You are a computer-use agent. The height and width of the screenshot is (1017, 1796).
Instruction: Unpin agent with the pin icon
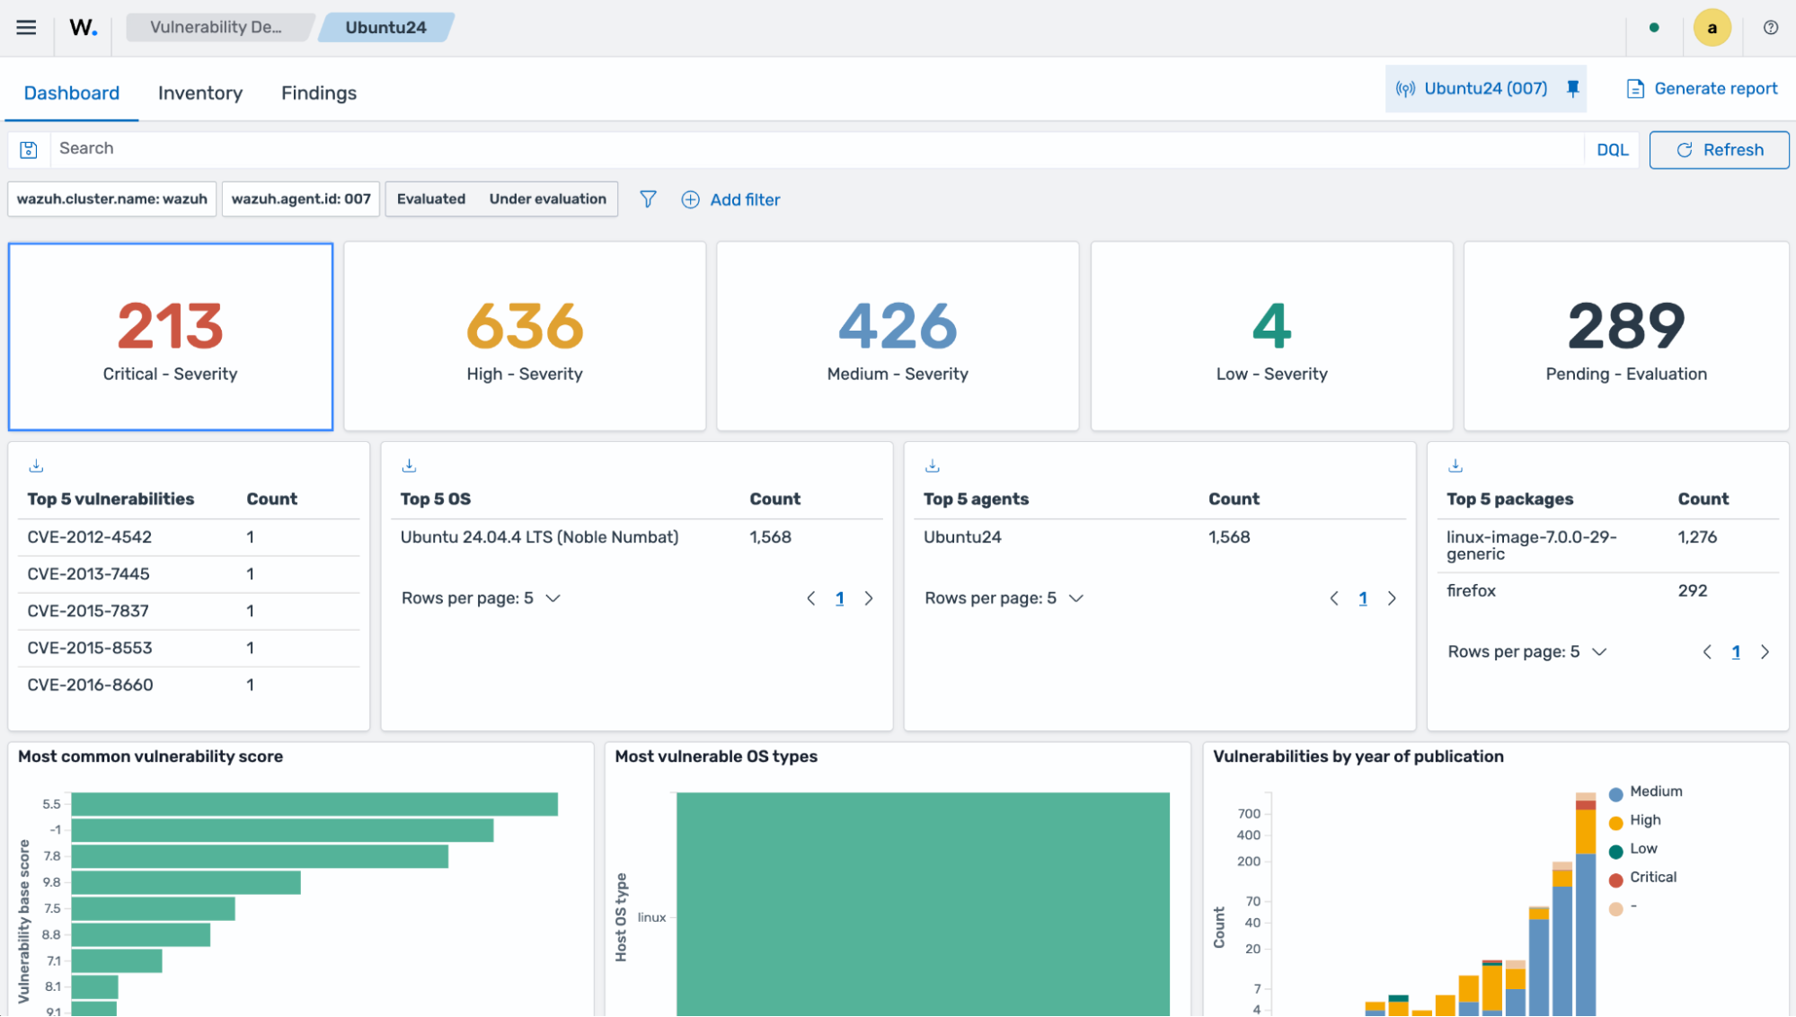click(x=1572, y=88)
